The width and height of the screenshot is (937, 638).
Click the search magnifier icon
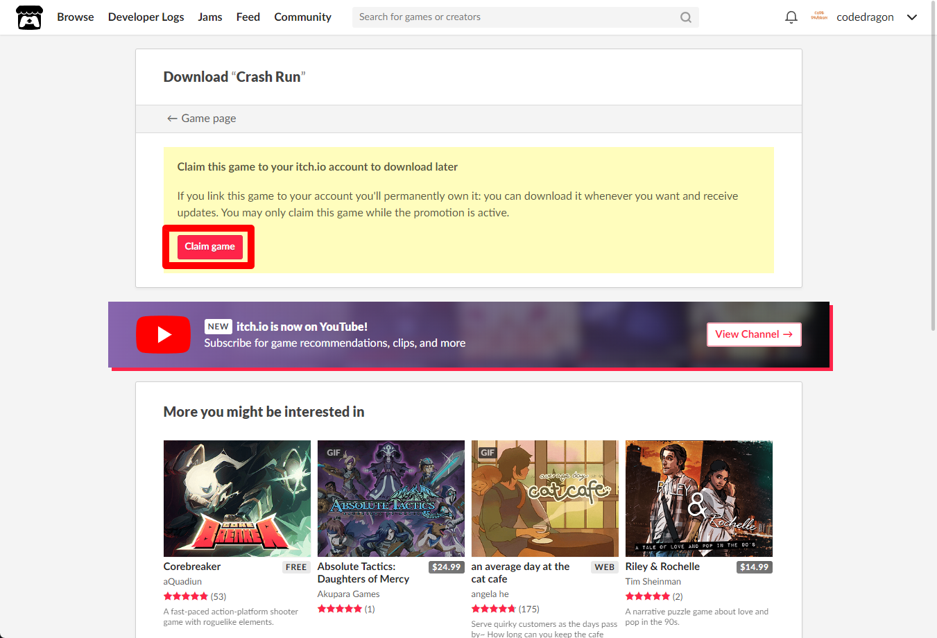tap(685, 17)
